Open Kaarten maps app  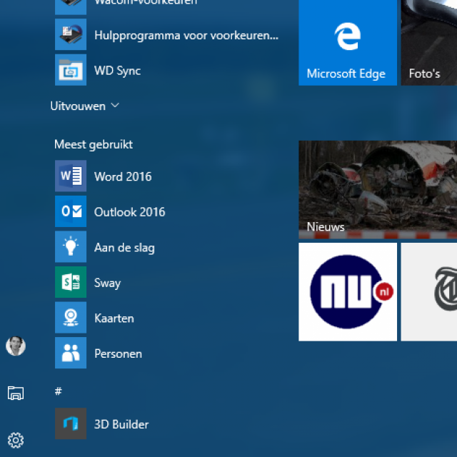(114, 318)
